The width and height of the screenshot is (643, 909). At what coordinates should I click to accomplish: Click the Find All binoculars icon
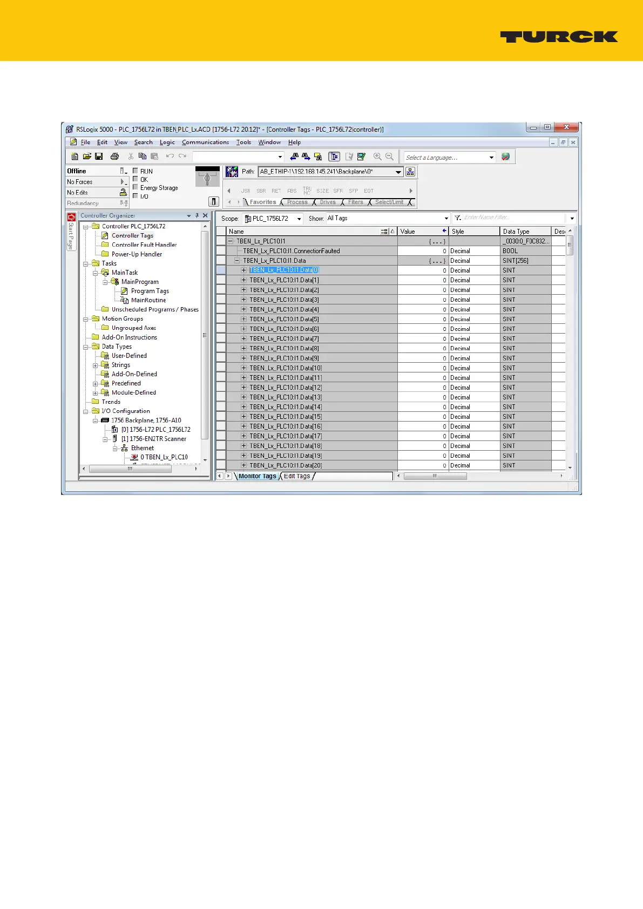318,157
